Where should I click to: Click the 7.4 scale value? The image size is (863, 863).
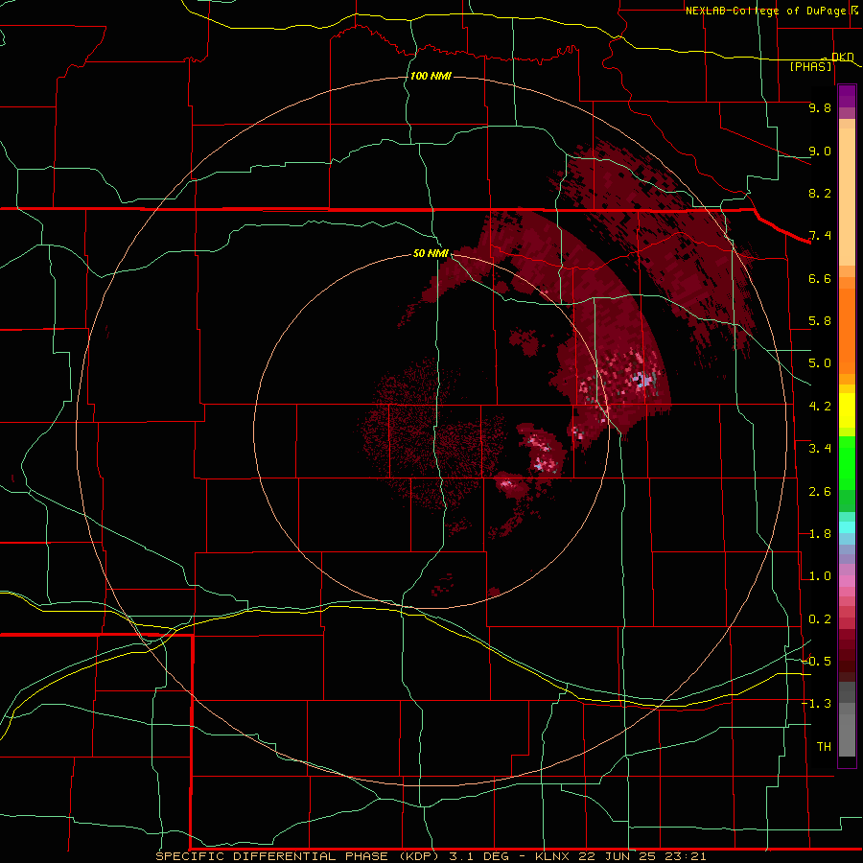pos(820,236)
